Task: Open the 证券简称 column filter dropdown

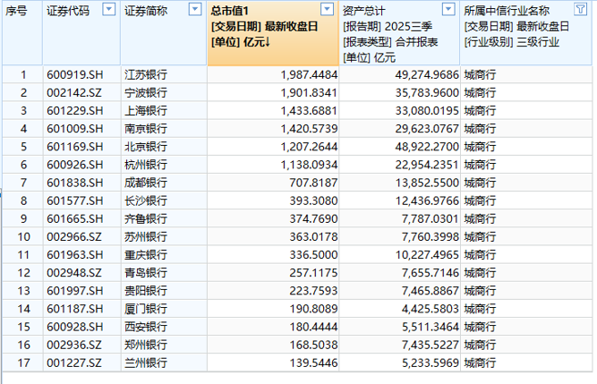Action: point(196,10)
